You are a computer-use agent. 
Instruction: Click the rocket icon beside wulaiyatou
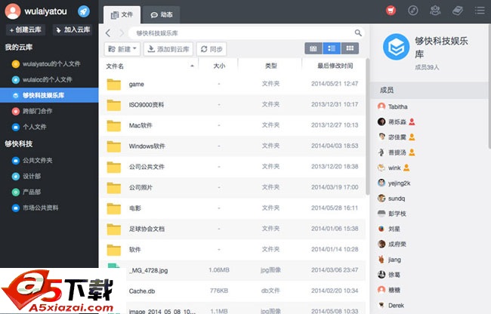point(84,11)
